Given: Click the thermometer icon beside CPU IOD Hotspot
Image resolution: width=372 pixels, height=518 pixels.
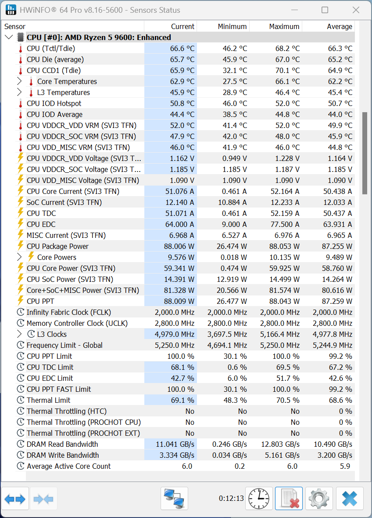Looking at the screenshot, I should tap(20, 103).
